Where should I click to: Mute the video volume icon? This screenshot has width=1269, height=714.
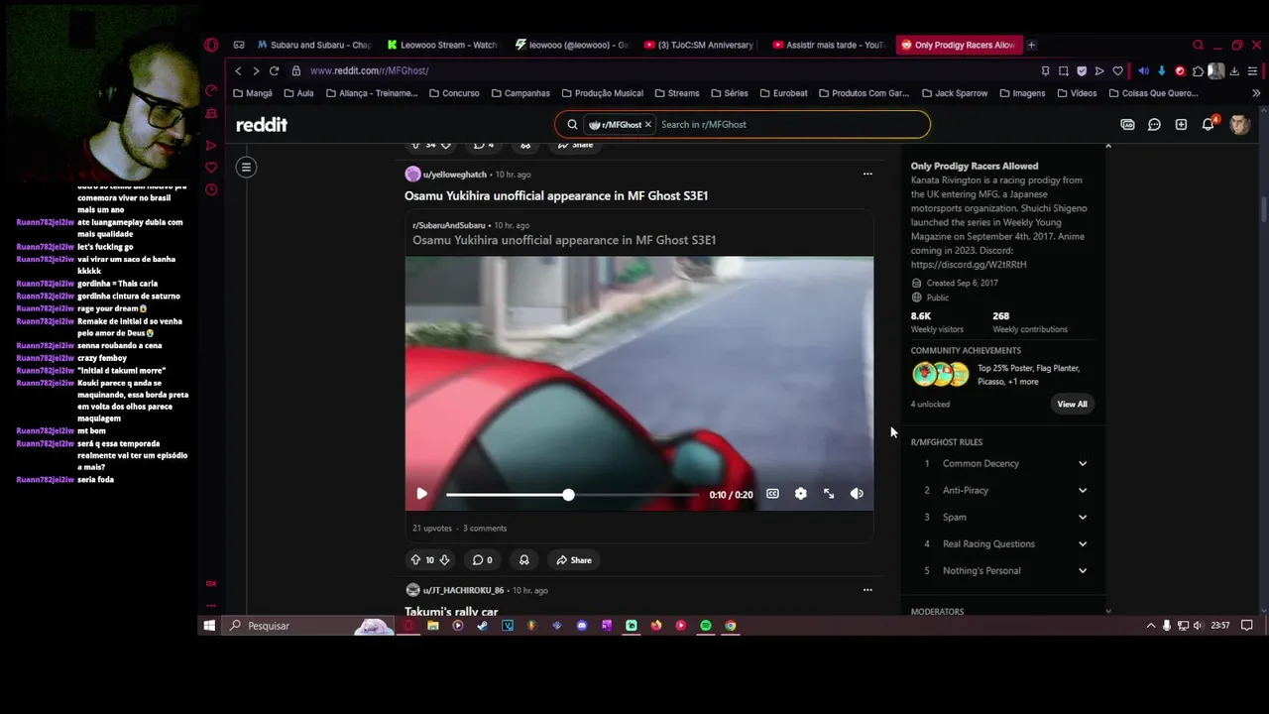coord(857,494)
